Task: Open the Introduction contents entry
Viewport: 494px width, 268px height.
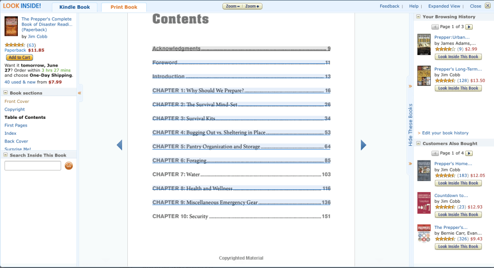Action: tap(241, 76)
